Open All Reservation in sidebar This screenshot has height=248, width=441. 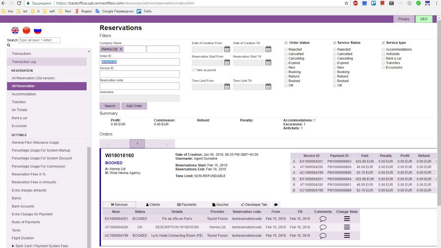click(x=47, y=86)
